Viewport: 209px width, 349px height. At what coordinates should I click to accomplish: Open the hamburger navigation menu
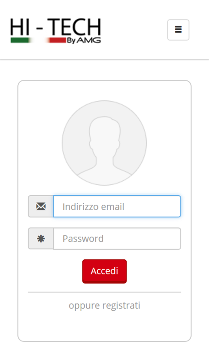(x=178, y=30)
